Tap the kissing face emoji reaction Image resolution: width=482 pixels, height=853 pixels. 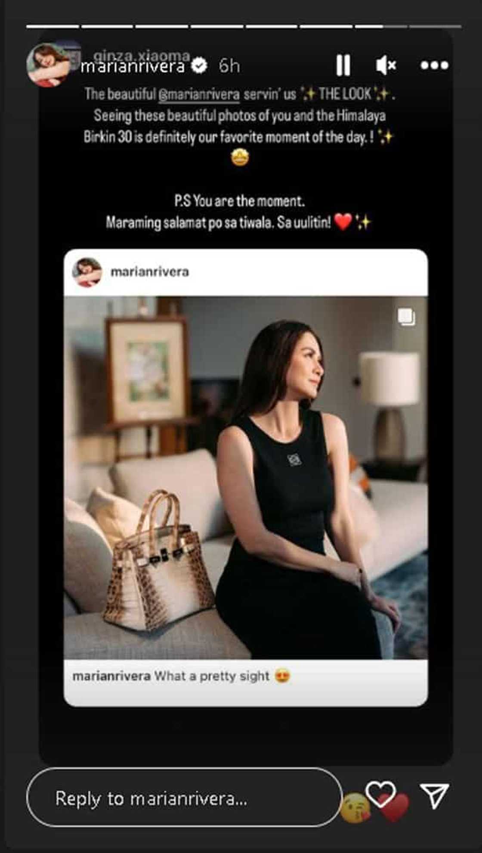(x=355, y=808)
